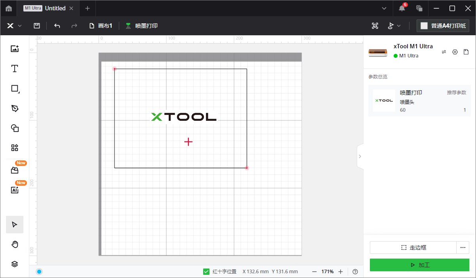The height and width of the screenshot is (278, 476).
Task: Collapse the right panel arrow
Action: click(x=360, y=156)
